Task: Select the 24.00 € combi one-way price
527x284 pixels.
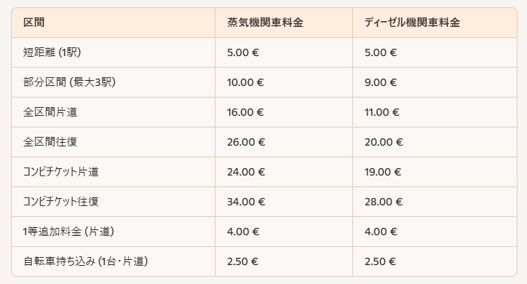Action: click(246, 172)
